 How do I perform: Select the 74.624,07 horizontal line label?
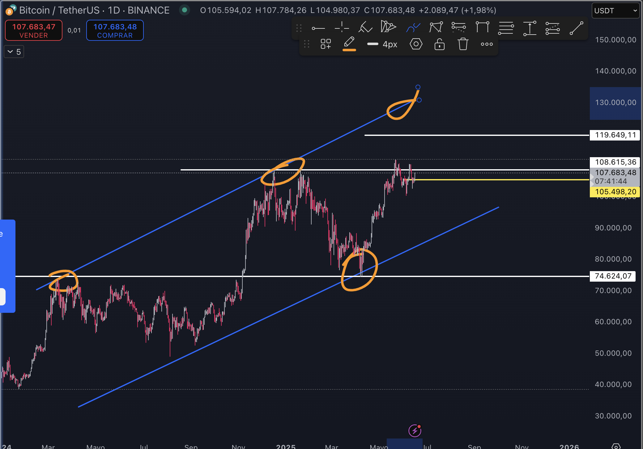[x=613, y=276]
